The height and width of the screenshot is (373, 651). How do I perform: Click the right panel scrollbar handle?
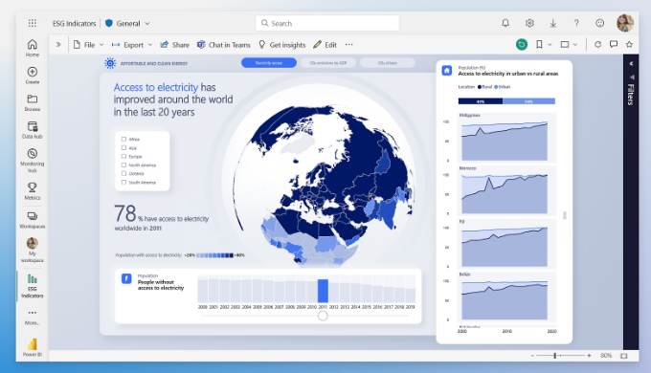click(565, 215)
